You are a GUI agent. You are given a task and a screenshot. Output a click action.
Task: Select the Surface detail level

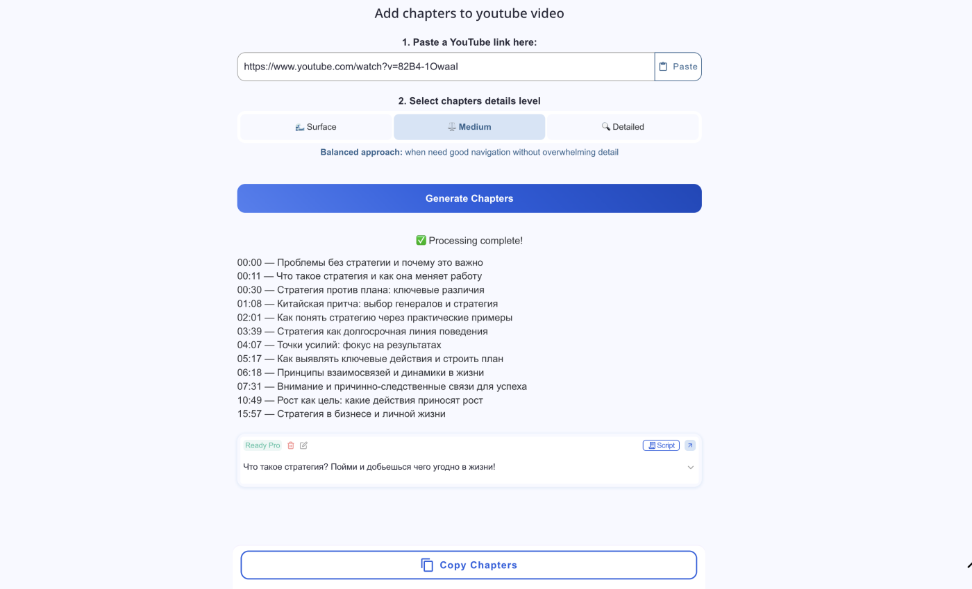317,127
